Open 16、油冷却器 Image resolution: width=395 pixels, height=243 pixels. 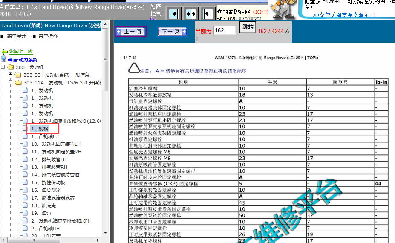click(x=46, y=190)
